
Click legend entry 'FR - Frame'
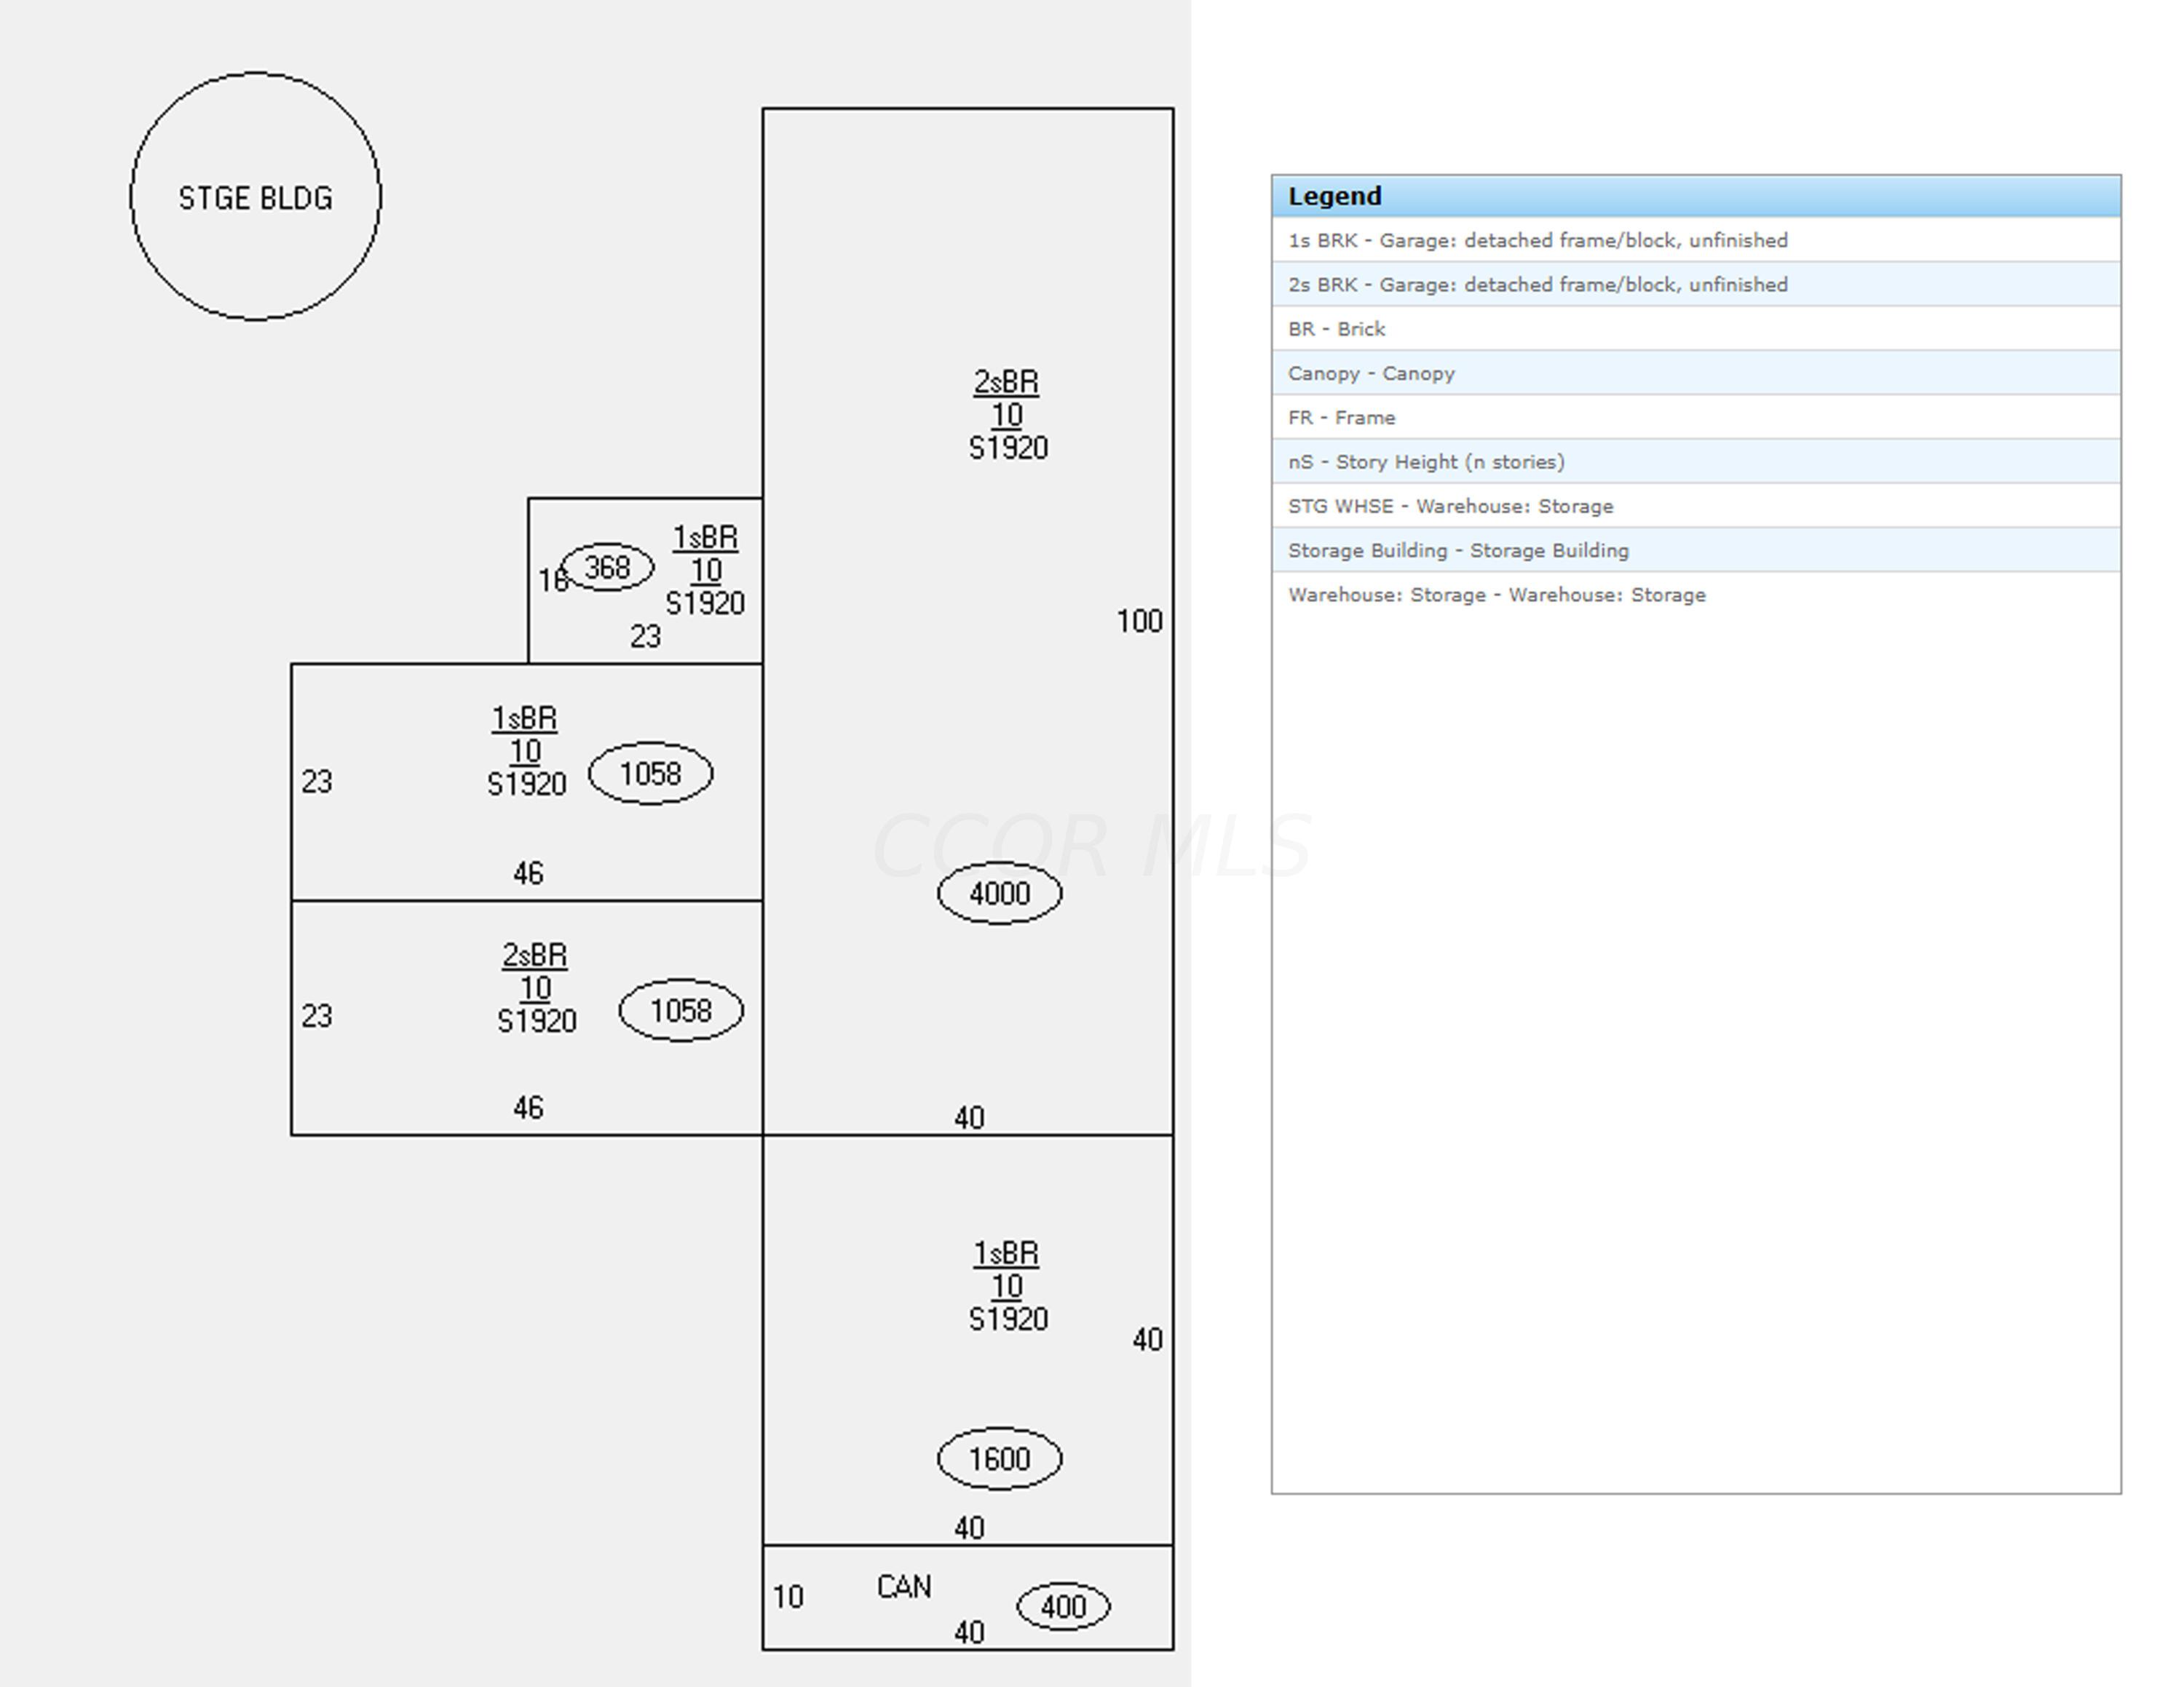click(1696, 417)
